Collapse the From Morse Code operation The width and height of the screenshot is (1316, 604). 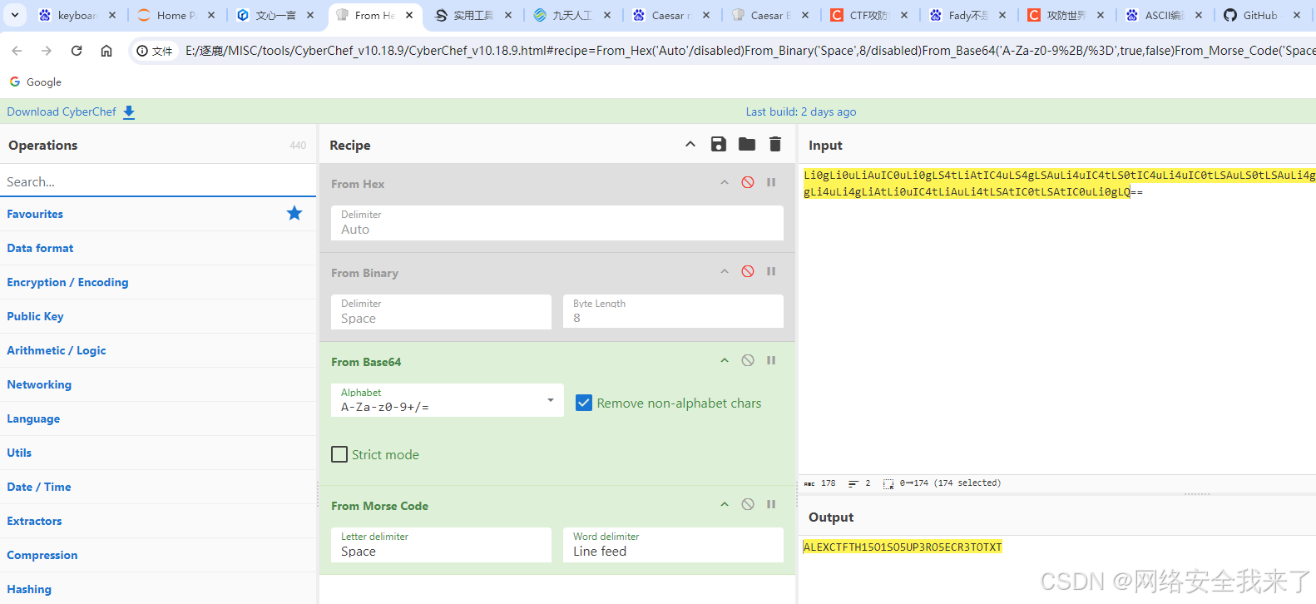click(x=725, y=504)
